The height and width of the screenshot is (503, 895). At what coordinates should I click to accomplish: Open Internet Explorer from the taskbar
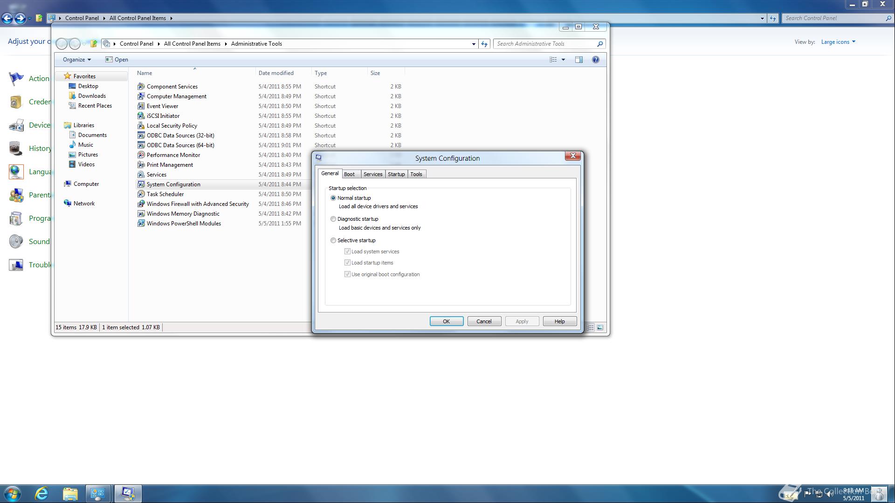(x=42, y=494)
